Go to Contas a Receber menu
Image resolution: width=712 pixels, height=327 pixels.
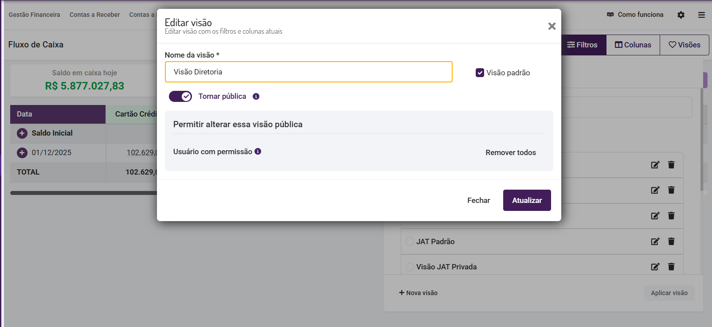pyautogui.click(x=94, y=15)
